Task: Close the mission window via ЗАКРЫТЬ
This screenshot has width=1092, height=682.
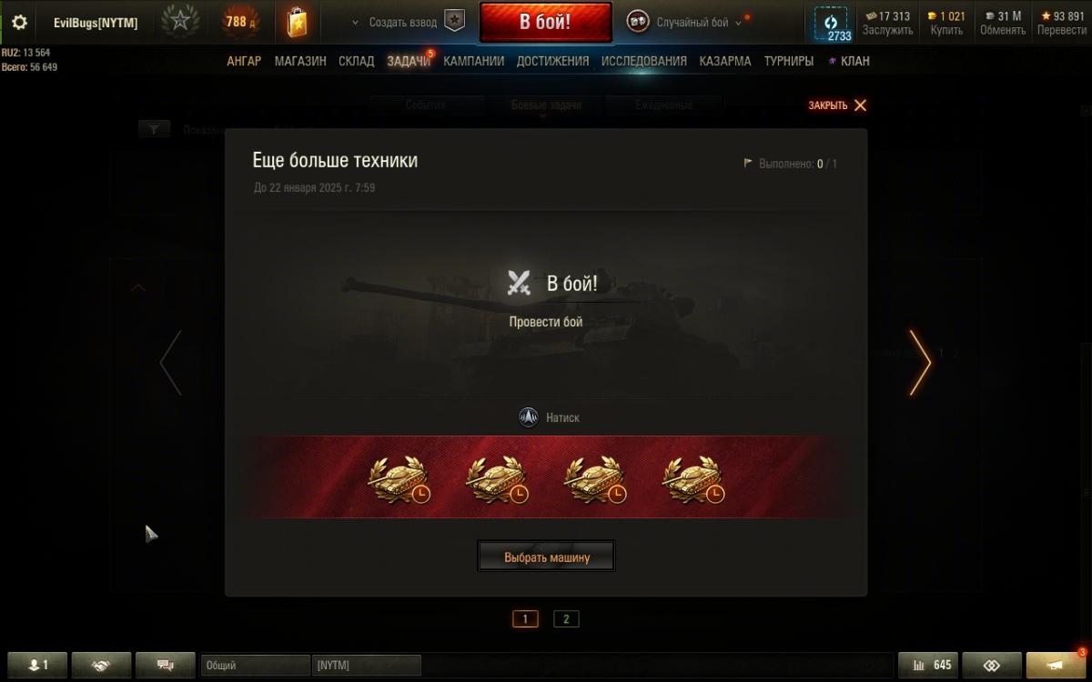Action: [837, 105]
